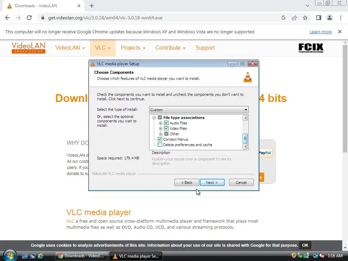Open the Chrome profile avatar

(x=330, y=18)
